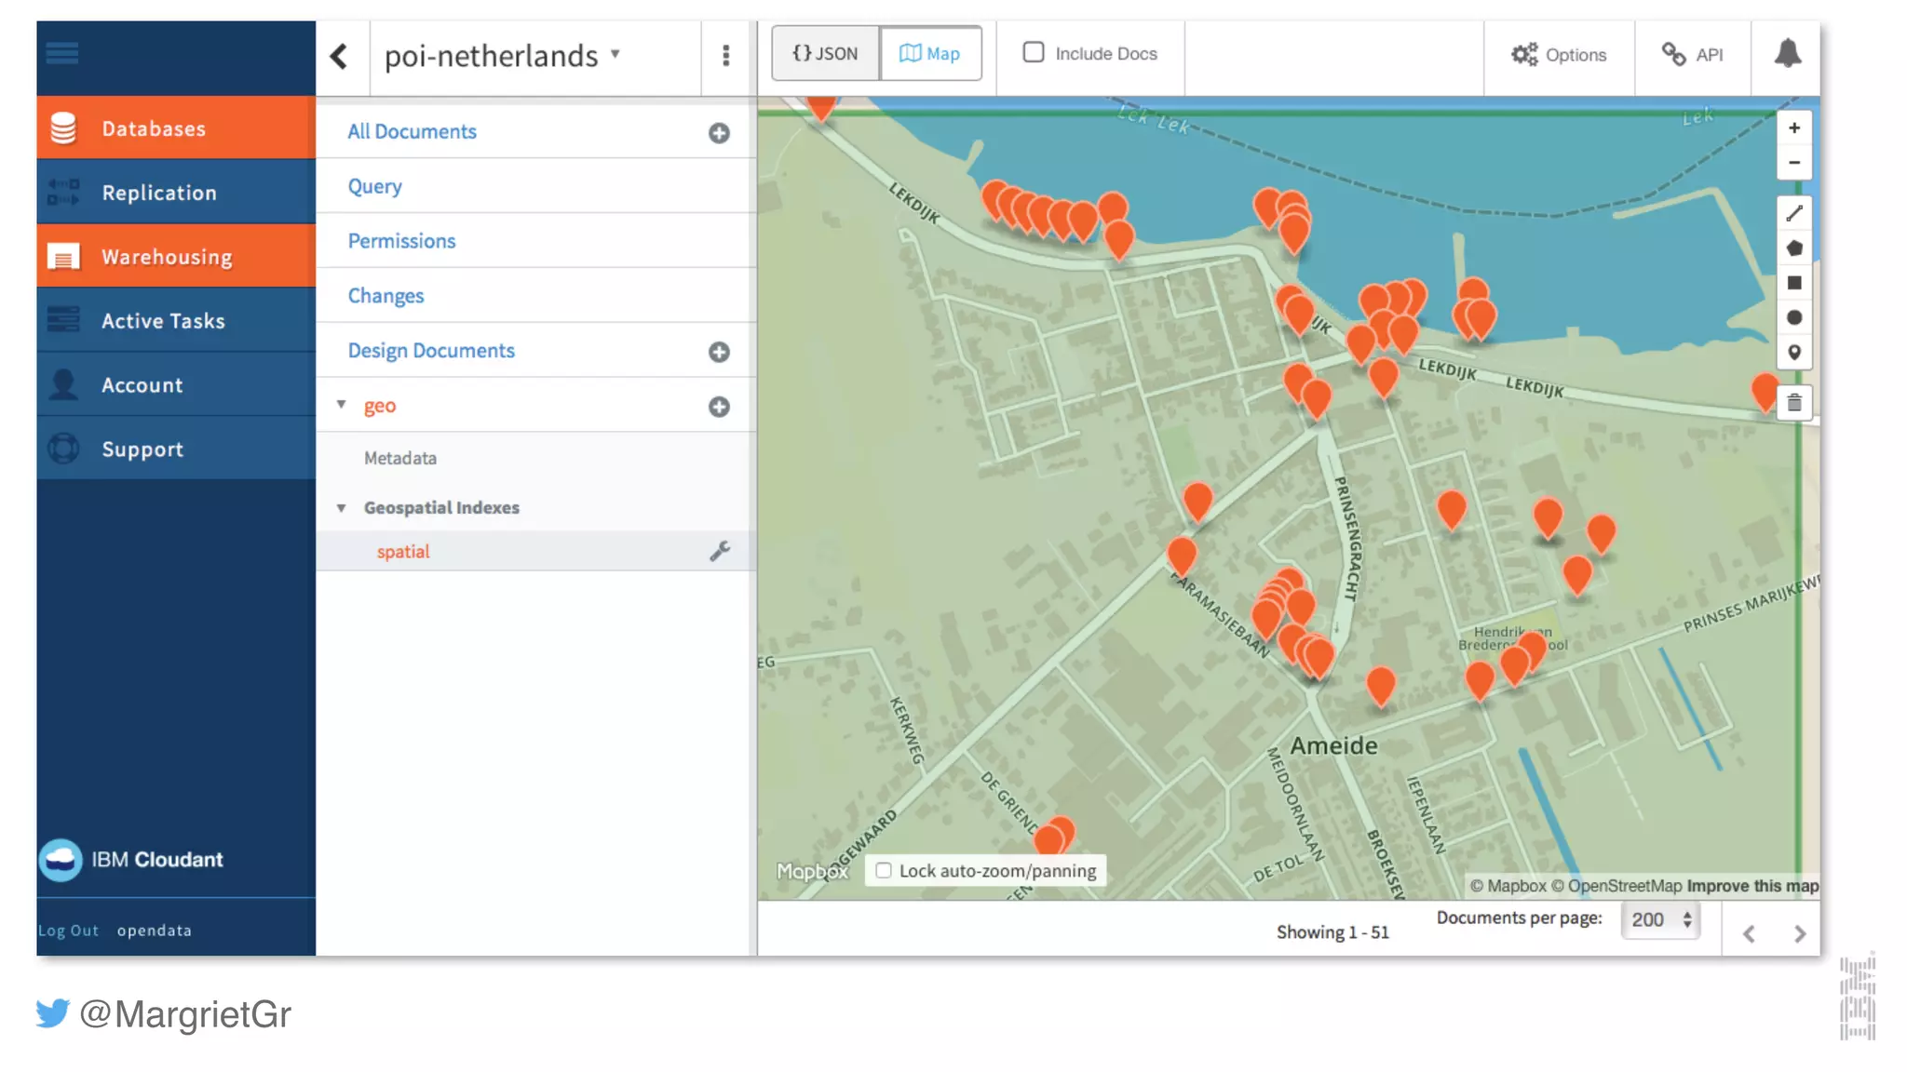Open geo Metadata
Viewport: 1907px width, 1072px height.
(x=400, y=458)
